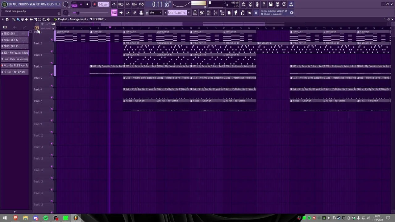Mute Track 2 with its green dot

point(52,51)
